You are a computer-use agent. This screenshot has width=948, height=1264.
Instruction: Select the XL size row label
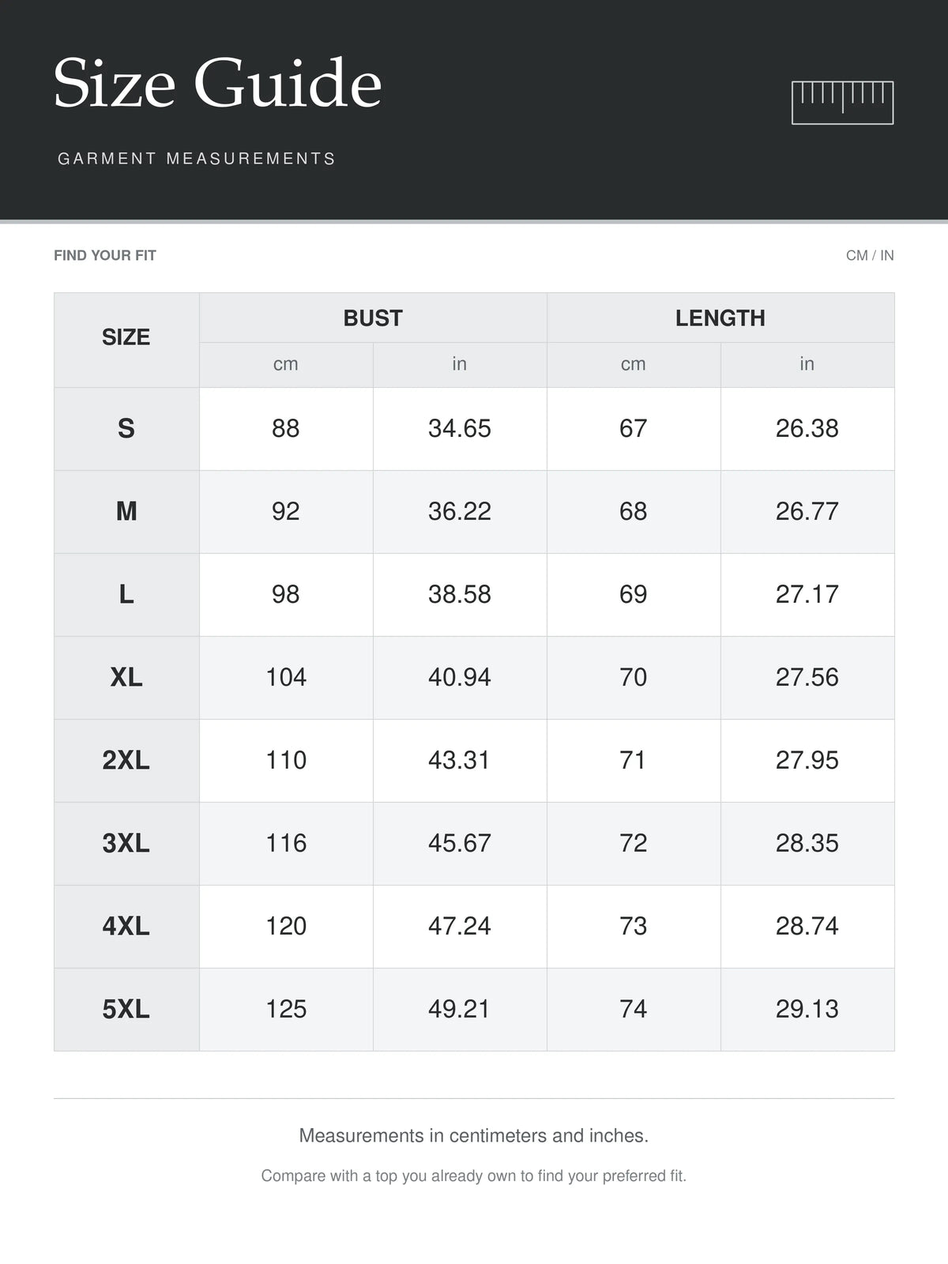[x=126, y=678]
